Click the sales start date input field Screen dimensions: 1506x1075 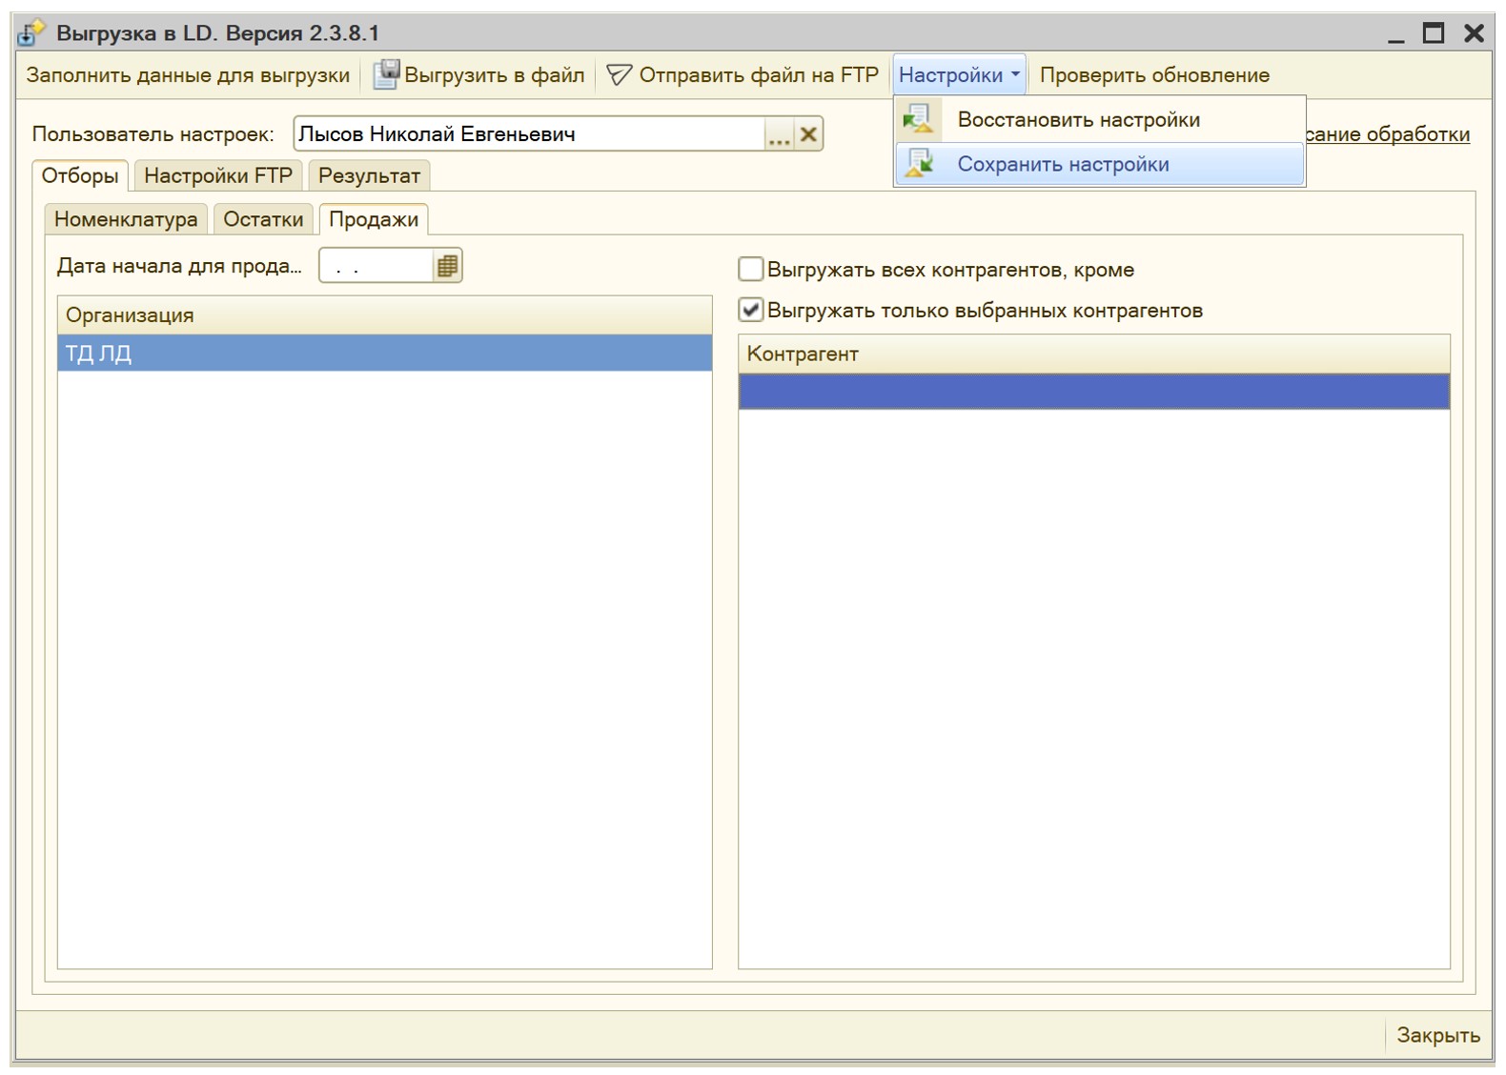click(376, 266)
